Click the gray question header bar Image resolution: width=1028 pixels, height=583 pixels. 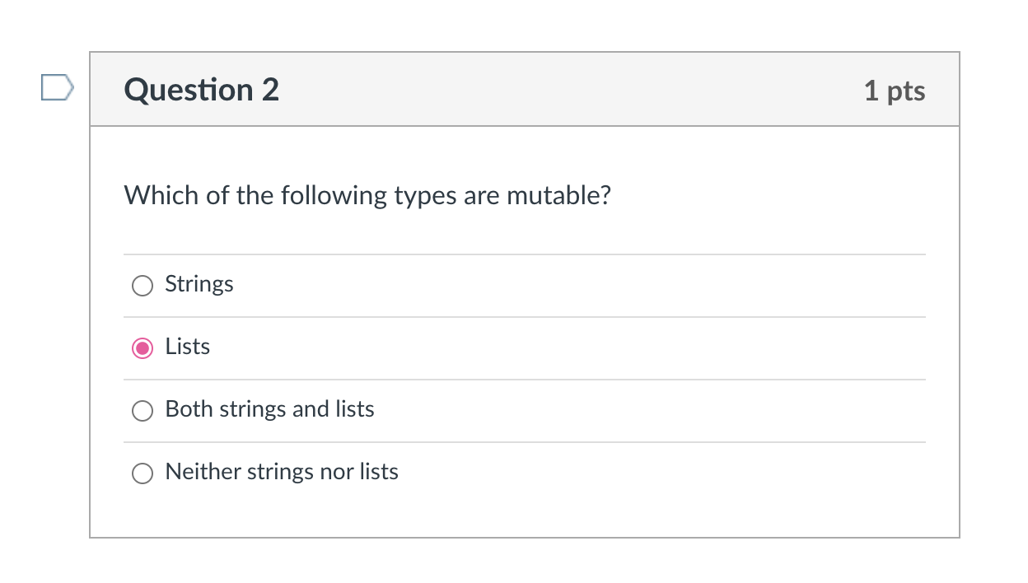click(525, 90)
